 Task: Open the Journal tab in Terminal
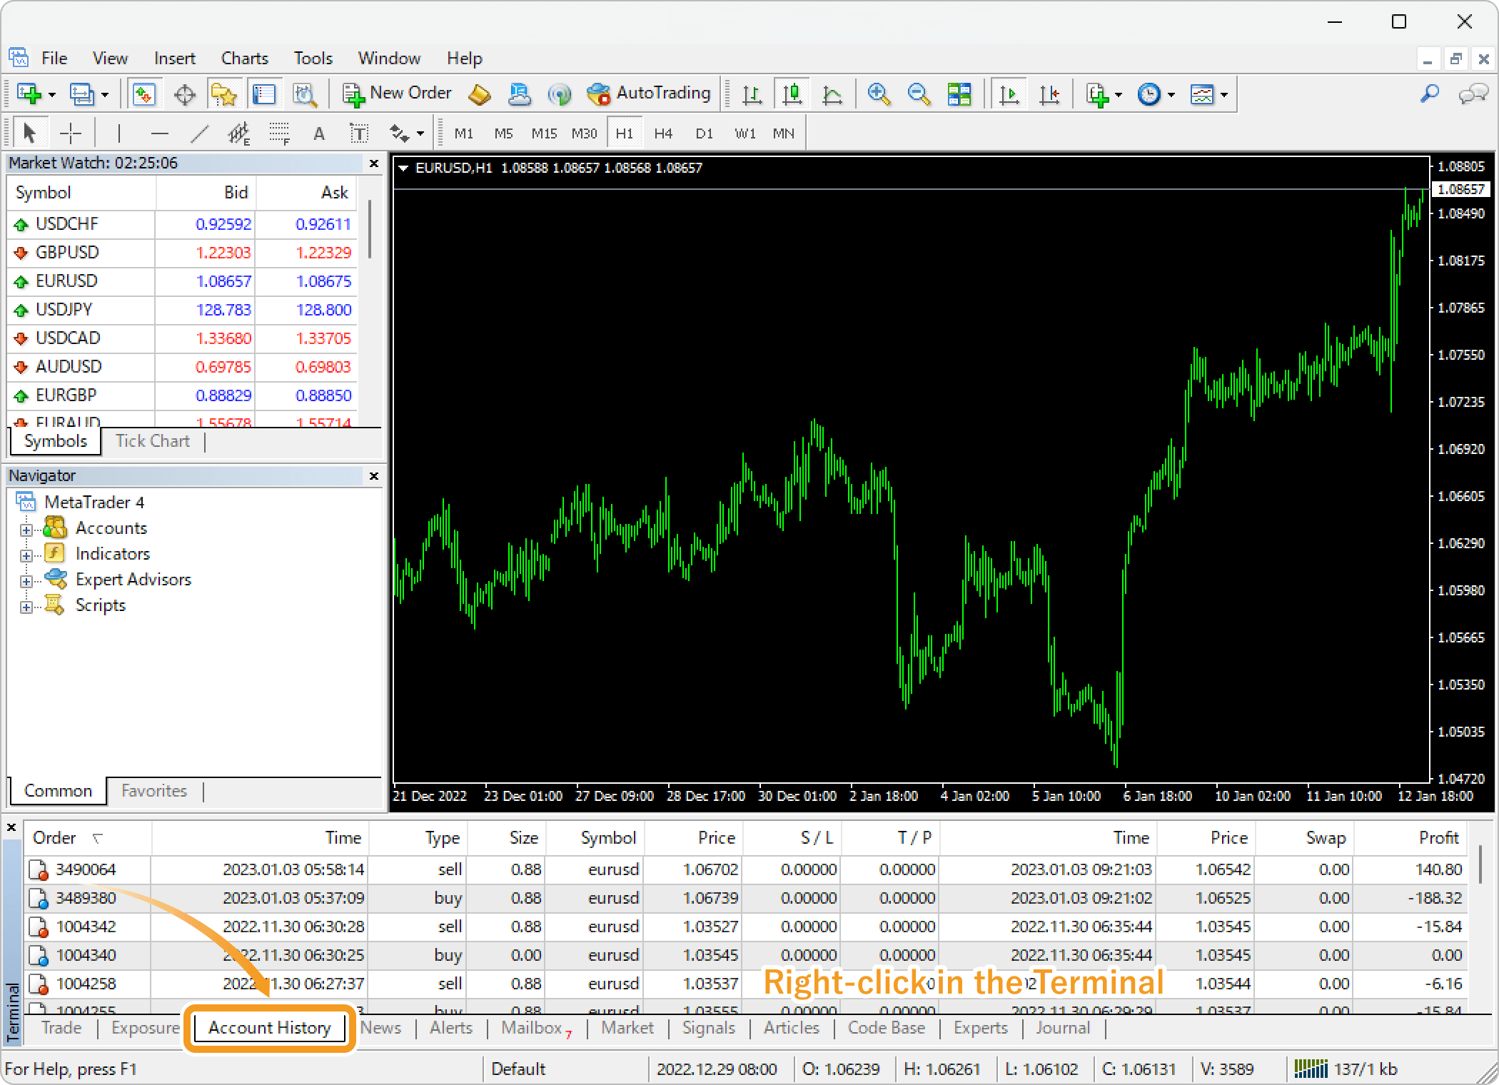pyautogui.click(x=1063, y=1028)
